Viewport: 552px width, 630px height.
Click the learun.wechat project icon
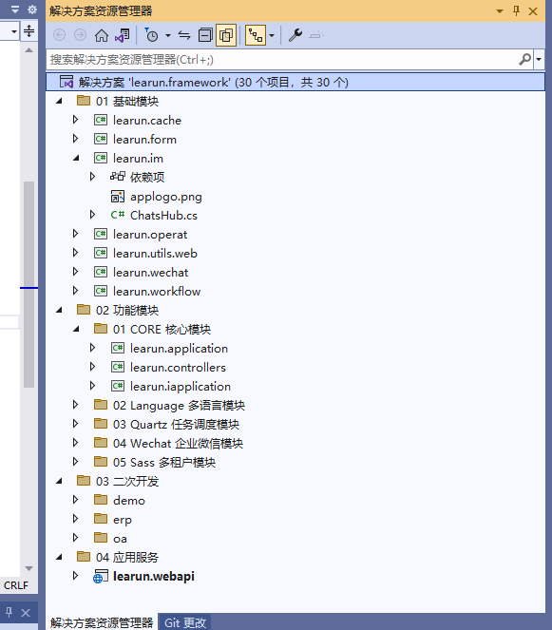click(101, 272)
